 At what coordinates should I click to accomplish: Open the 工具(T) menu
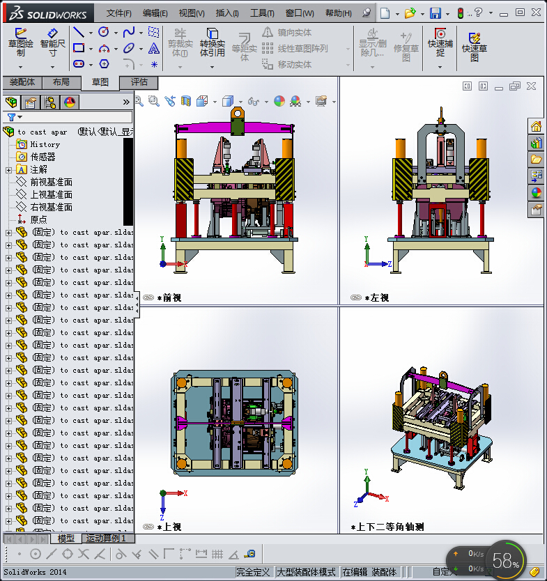click(x=262, y=13)
